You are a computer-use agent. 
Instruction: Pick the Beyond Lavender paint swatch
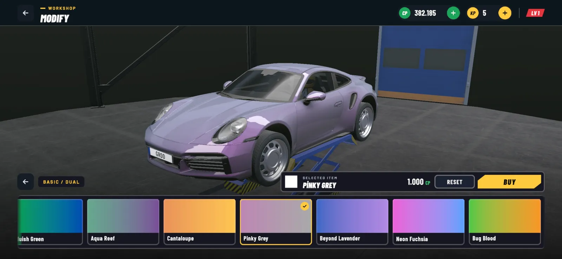352,222
